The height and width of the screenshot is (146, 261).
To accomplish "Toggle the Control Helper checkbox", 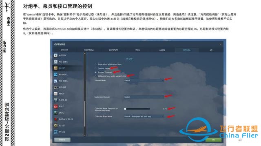I will 95,69.
